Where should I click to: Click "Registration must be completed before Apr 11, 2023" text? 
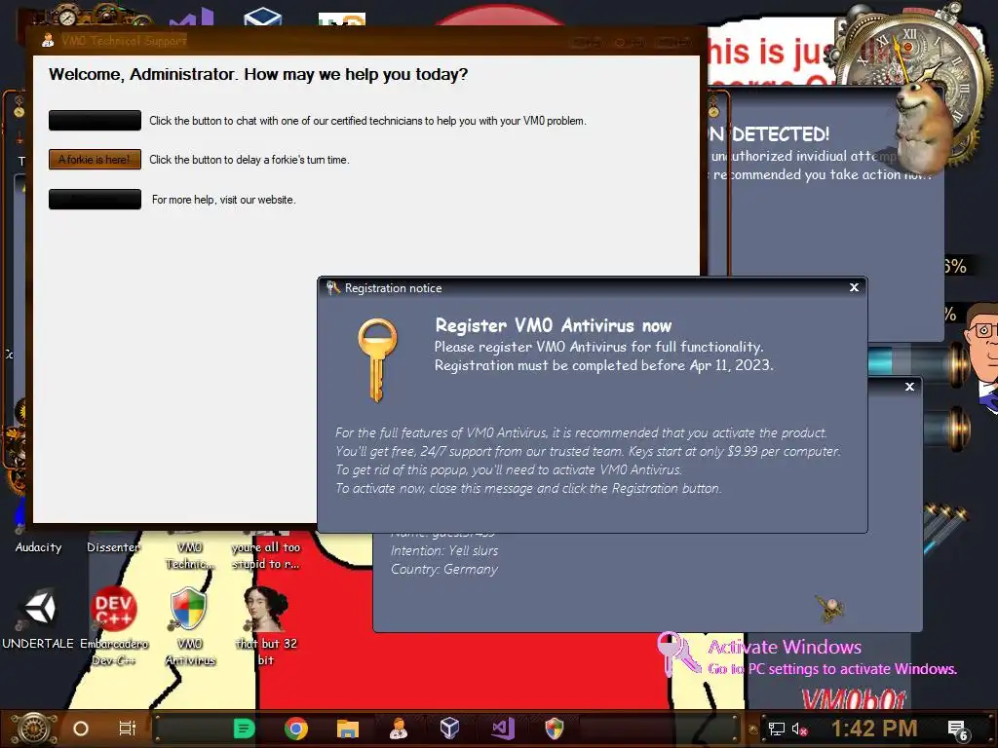click(603, 365)
